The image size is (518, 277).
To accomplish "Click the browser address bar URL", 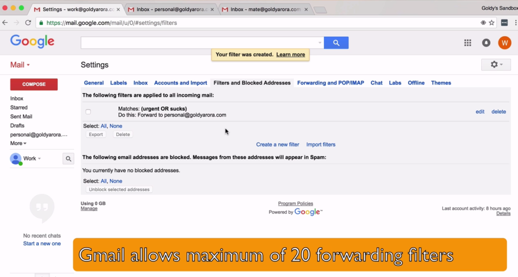I will [112, 23].
